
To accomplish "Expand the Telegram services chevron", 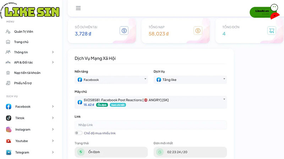I will [x=53, y=152].
